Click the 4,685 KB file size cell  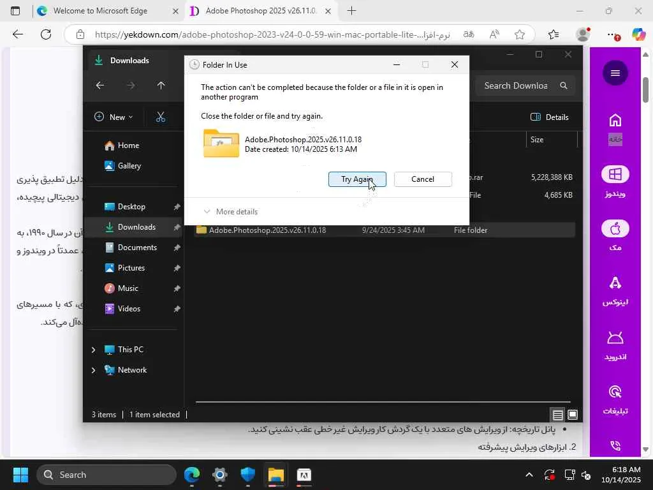pos(558,195)
